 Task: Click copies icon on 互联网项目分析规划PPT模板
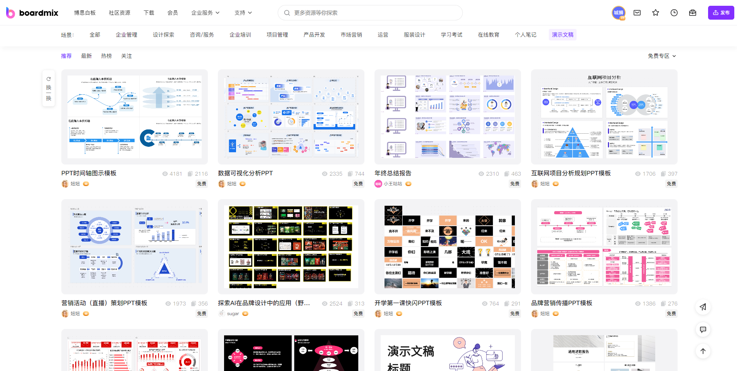[x=663, y=174]
